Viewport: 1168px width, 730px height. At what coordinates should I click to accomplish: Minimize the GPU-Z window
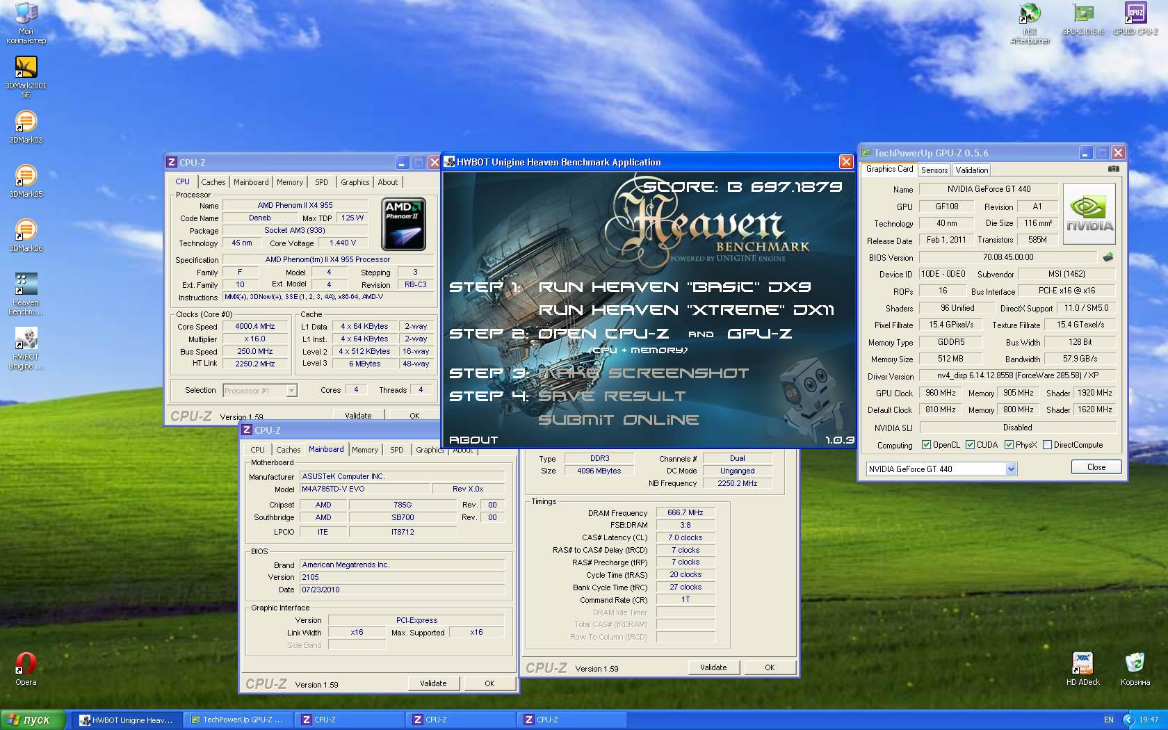[x=1086, y=153]
